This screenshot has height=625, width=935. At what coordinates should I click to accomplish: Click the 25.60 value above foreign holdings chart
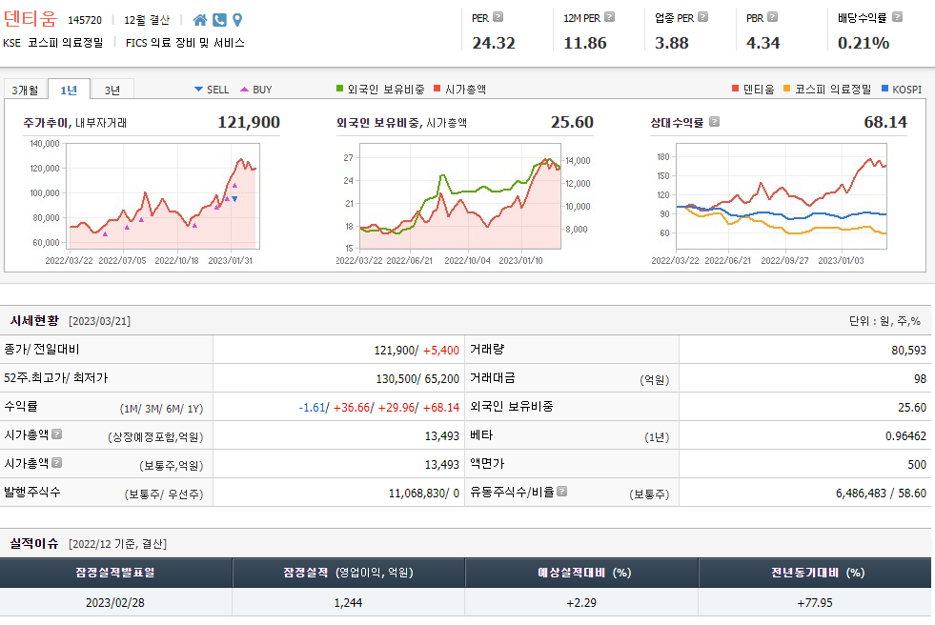tap(572, 122)
